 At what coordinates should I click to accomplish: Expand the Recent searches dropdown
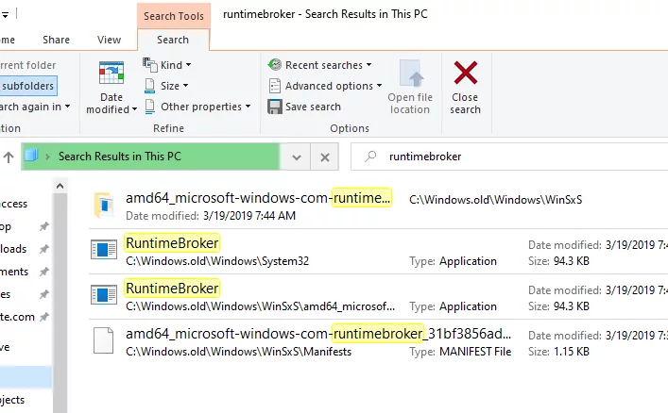coord(368,65)
